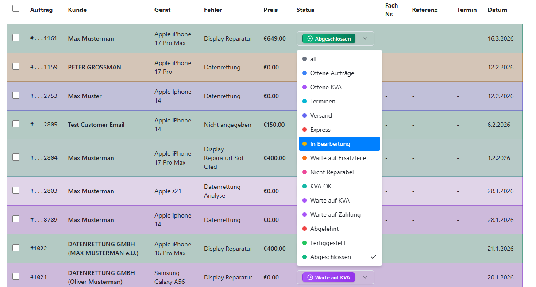Select 'Offene Aufträge' status option
536x287 pixels.
pos(339,73)
